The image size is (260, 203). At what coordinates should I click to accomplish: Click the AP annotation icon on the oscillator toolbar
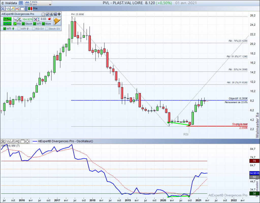[18, 141]
